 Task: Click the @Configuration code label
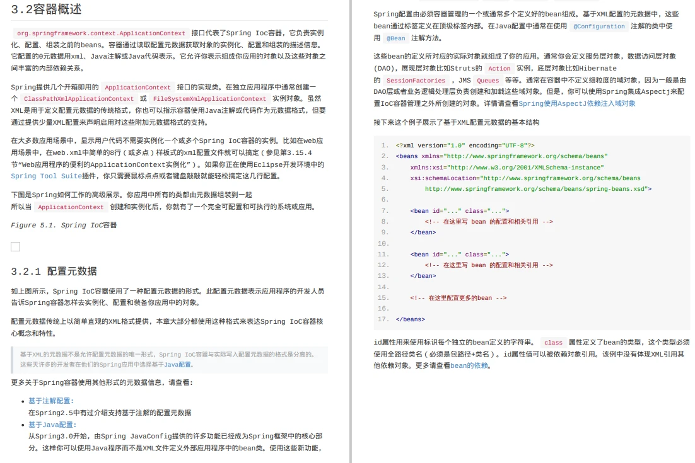point(599,26)
